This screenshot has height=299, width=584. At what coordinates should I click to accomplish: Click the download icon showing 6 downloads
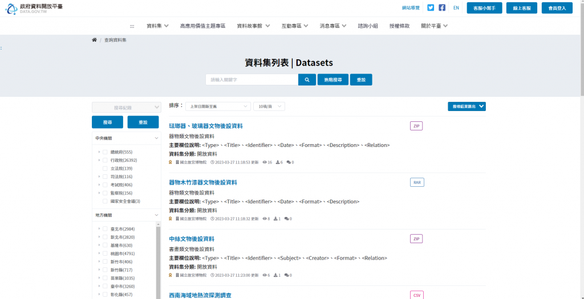click(x=278, y=162)
